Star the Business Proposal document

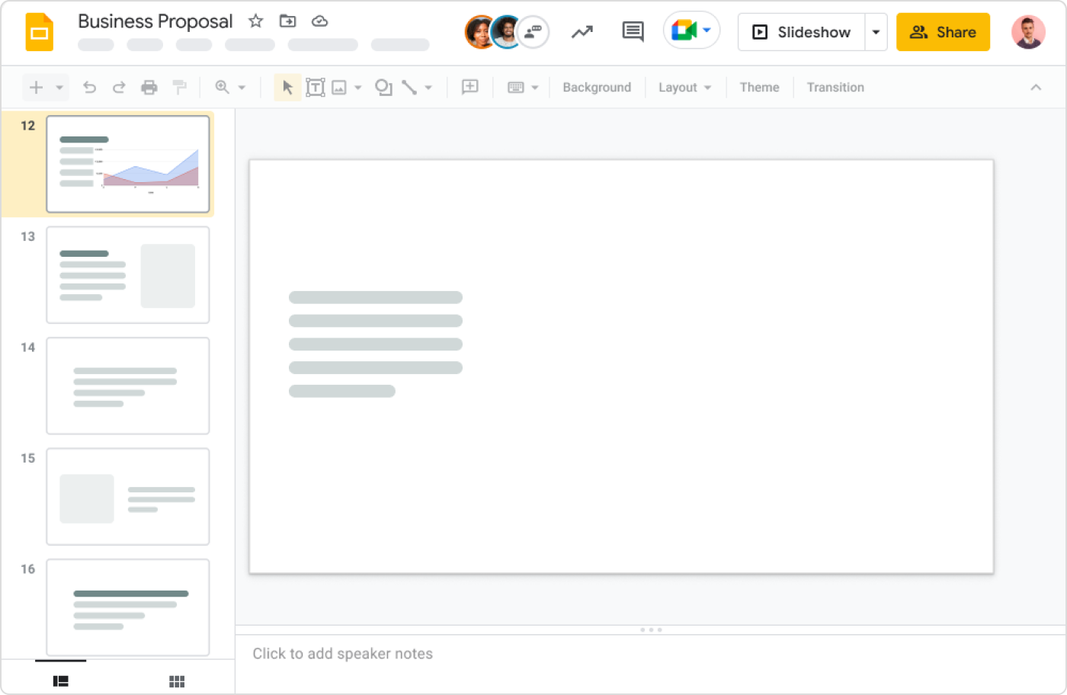point(256,21)
